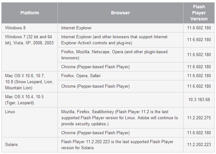Viewport: 216px width, 154px height.
Task: Click the empty browser cell for Tiger, Leopard
Action: [120, 100]
